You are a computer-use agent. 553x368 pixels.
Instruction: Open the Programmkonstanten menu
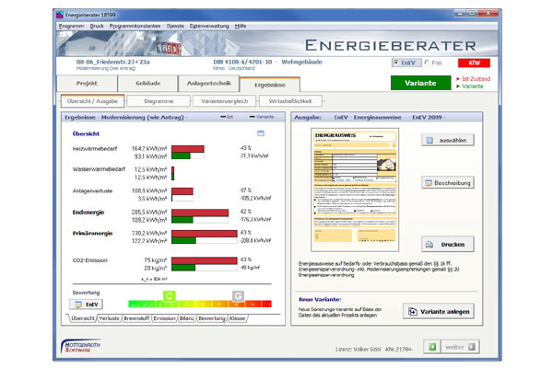pyautogui.click(x=135, y=26)
